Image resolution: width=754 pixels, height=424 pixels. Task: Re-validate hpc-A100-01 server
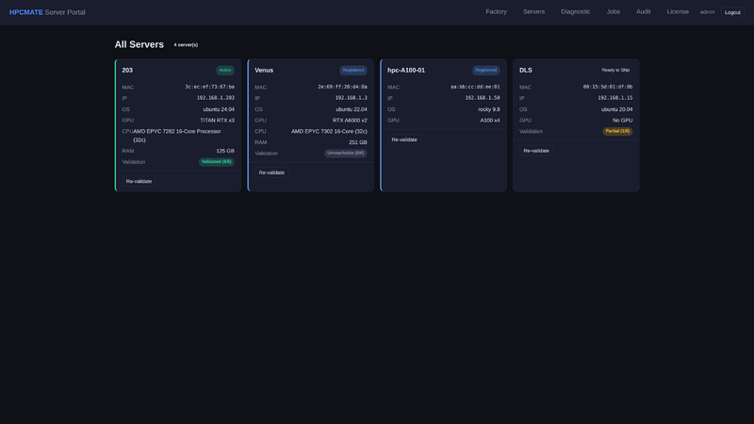pos(404,139)
